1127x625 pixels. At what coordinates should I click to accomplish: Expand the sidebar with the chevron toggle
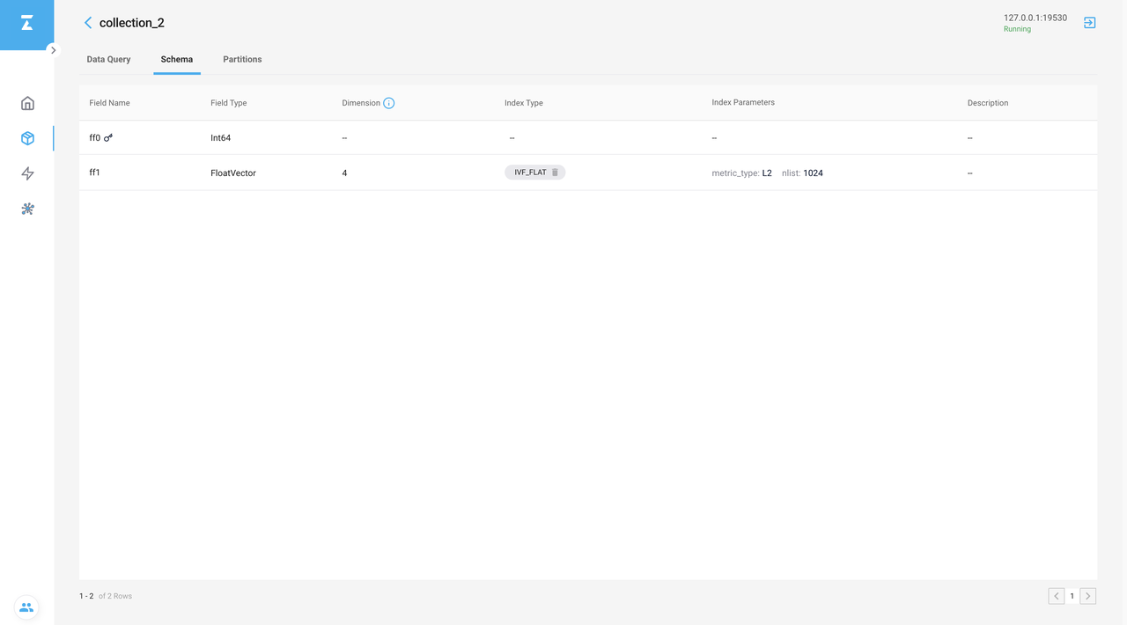[x=53, y=50]
